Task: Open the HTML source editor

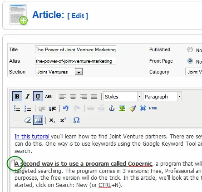Action: click(153, 108)
